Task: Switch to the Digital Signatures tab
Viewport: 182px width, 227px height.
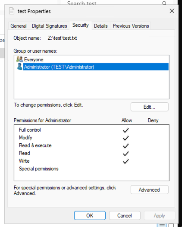Action: (x=49, y=26)
